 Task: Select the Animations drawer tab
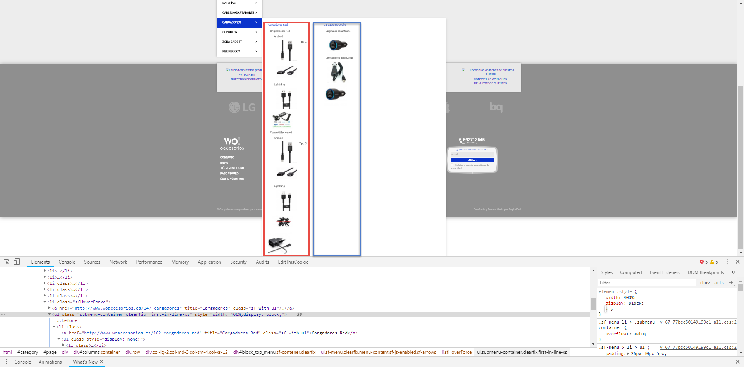(x=50, y=362)
